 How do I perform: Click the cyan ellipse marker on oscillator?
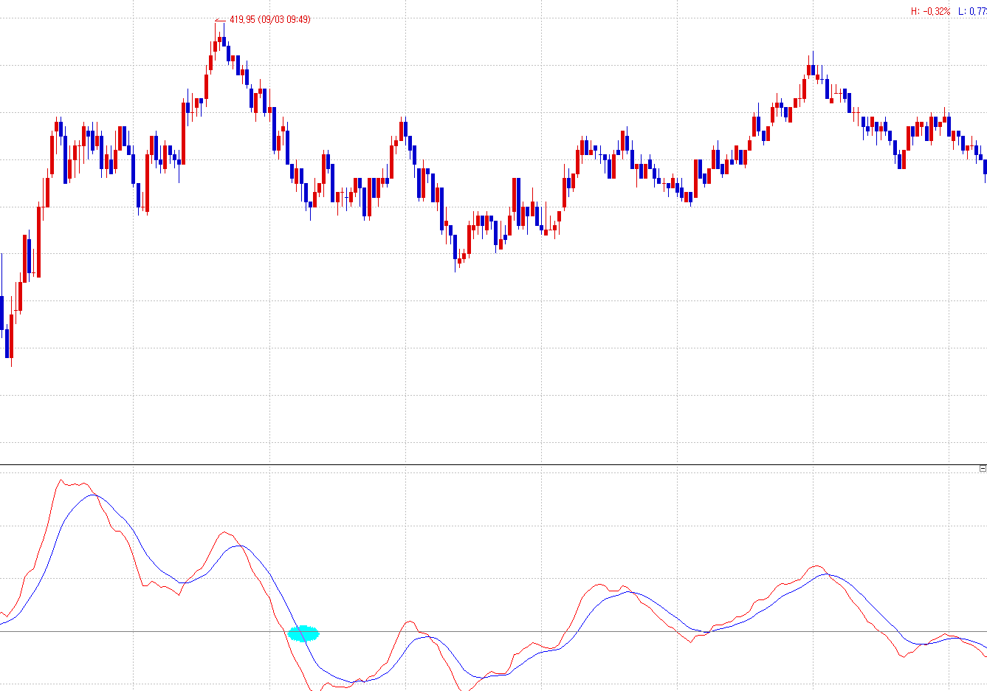pyautogui.click(x=303, y=633)
